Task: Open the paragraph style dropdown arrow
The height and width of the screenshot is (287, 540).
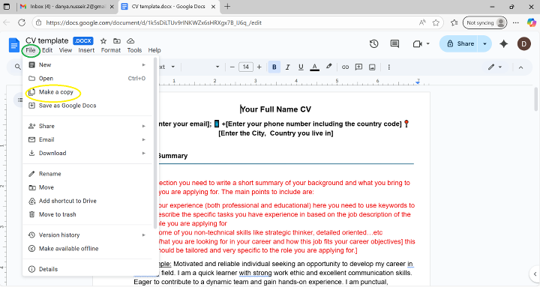Action: [x=173, y=67]
